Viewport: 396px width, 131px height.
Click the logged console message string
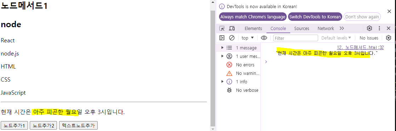pyautogui.click(x=327, y=53)
